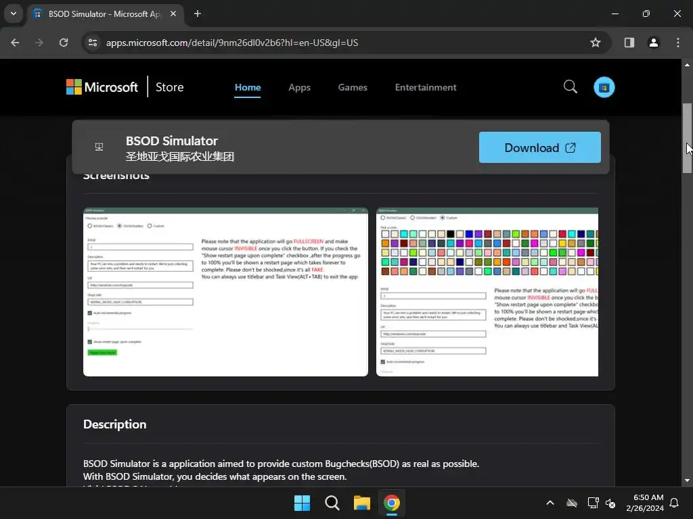Image resolution: width=693 pixels, height=519 pixels.
Task: Click the browser forward arrow
Action: (39, 43)
